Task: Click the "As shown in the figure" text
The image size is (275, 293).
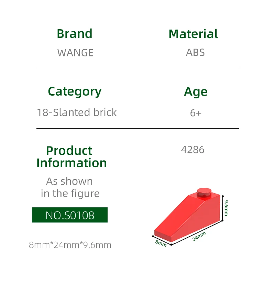Action: point(70,187)
